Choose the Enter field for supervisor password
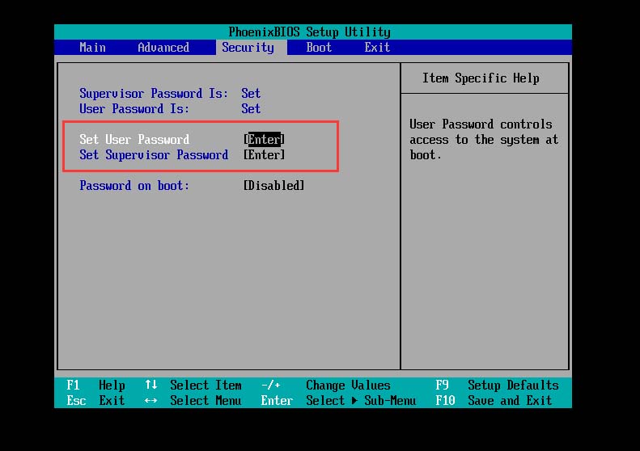640x451 pixels. [264, 155]
